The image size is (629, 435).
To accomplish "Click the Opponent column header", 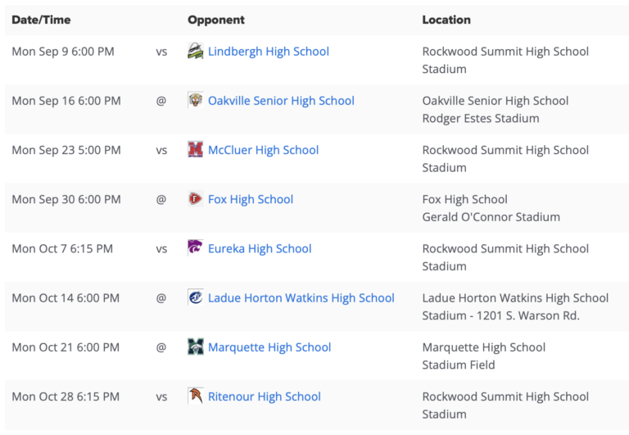I will tap(216, 20).
